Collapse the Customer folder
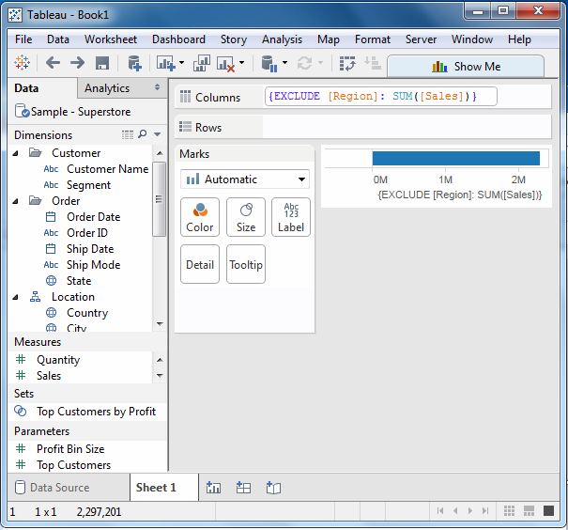Image resolution: width=568 pixels, height=530 pixels. [16, 153]
